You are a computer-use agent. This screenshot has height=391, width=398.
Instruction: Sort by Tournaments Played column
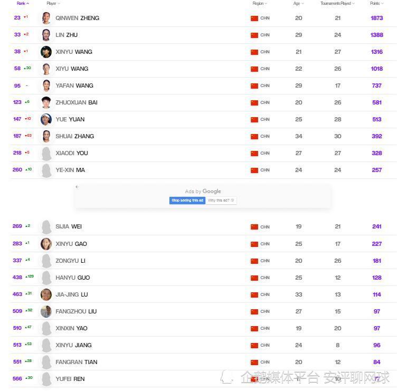point(337,3)
